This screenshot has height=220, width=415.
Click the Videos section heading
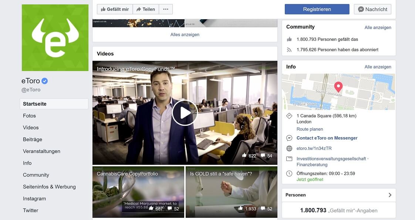pyautogui.click(x=105, y=54)
